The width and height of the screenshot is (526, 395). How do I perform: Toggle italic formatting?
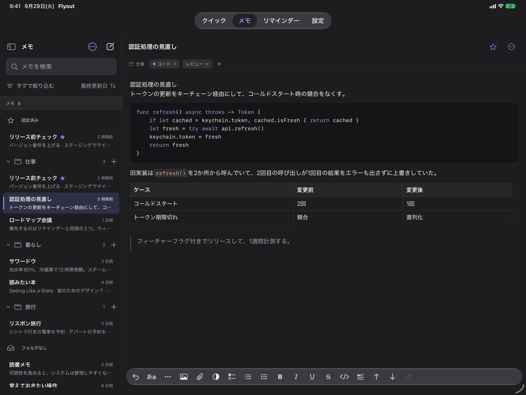pos(296,377)
